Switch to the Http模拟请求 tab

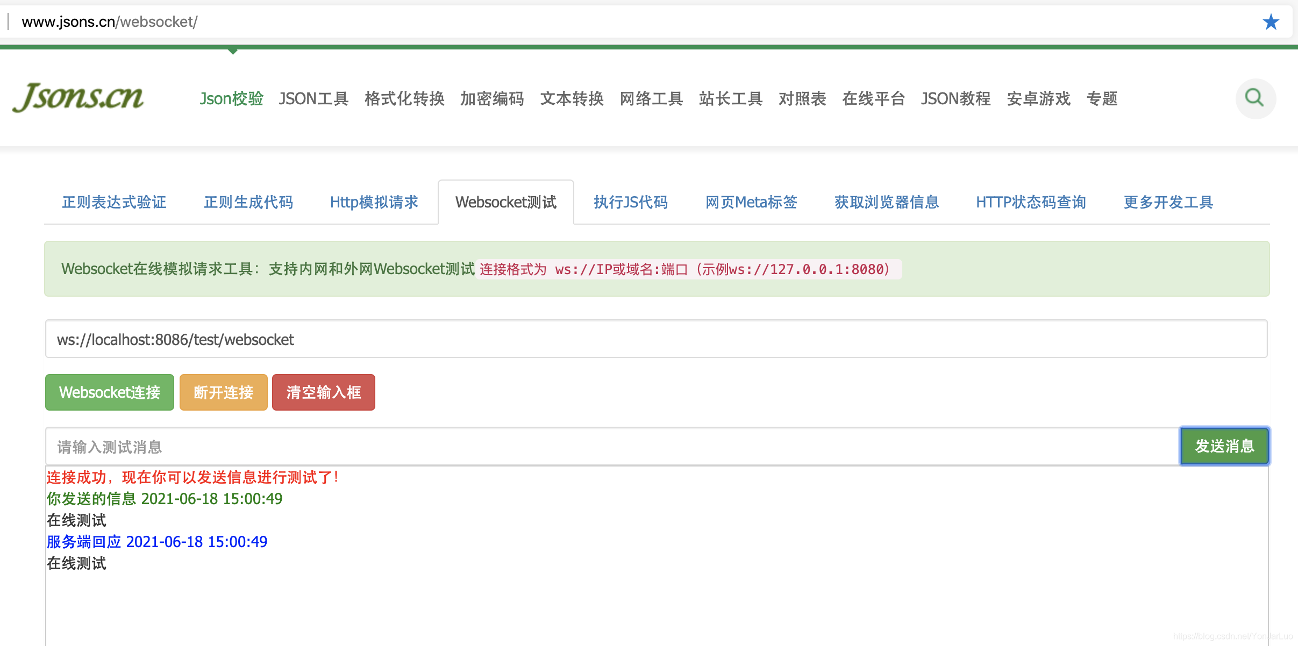(374, 203)
